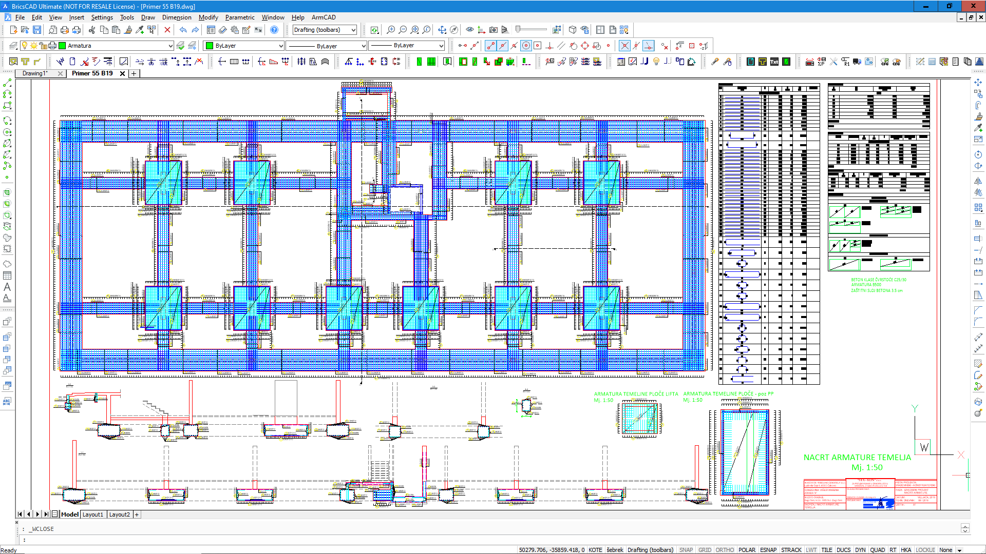Click the Save drawing icon
This screenshot has width=986, height=554.
click(37, 30)
